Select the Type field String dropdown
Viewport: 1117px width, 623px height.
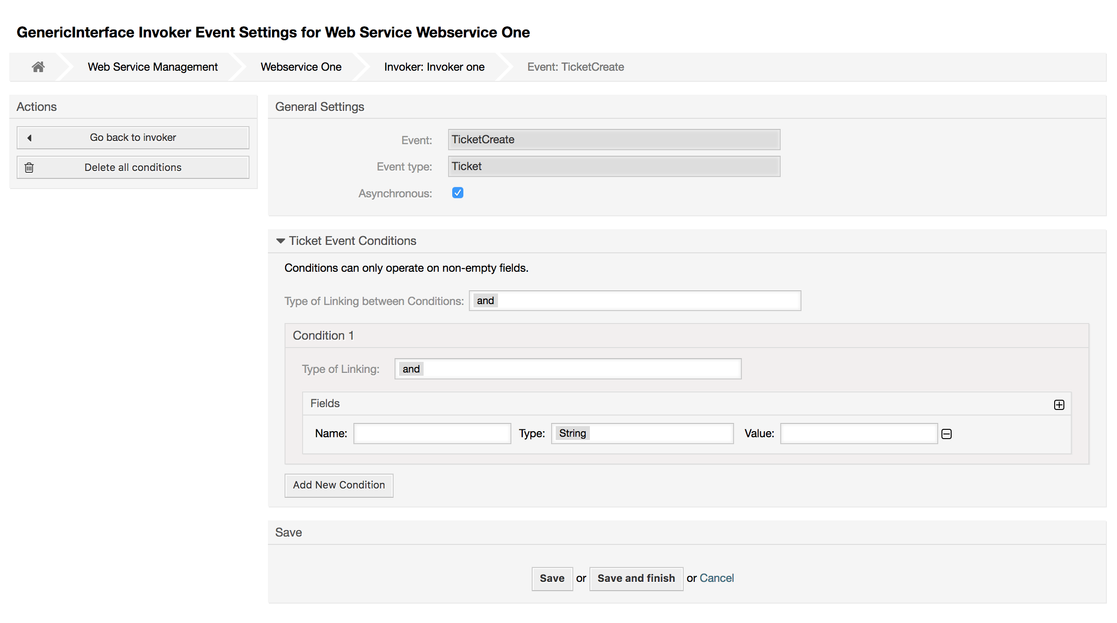coord(642,433)
